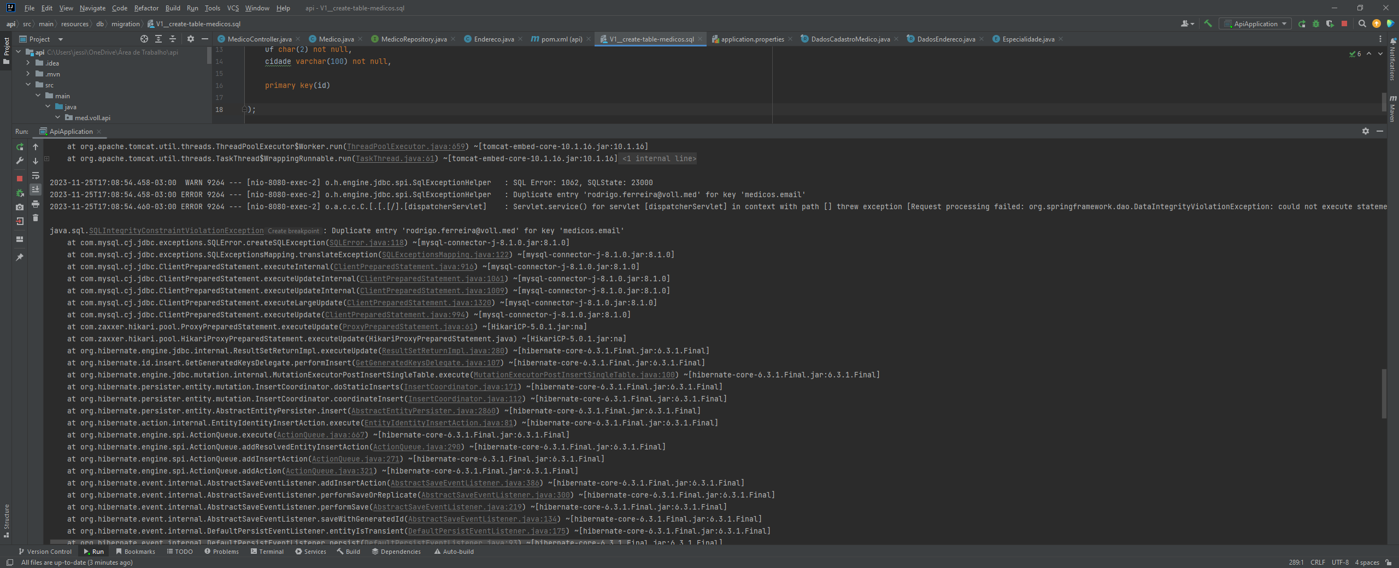Toggle read-only lock icon in status bar
The height and width of the screenshot is (568, 1399).
[1389, 563]
